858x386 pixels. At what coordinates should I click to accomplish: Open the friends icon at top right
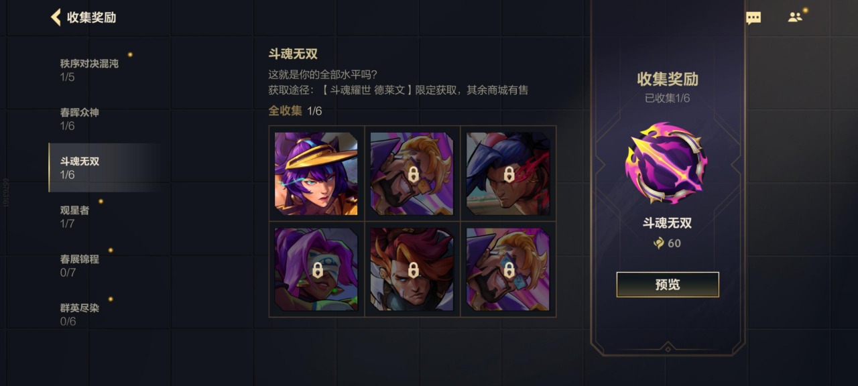point(796,17)
